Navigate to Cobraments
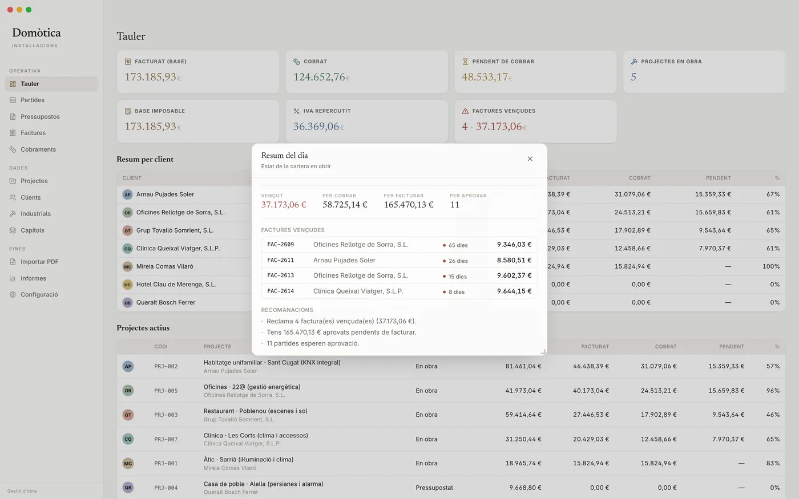 click(x=51, y=149)
